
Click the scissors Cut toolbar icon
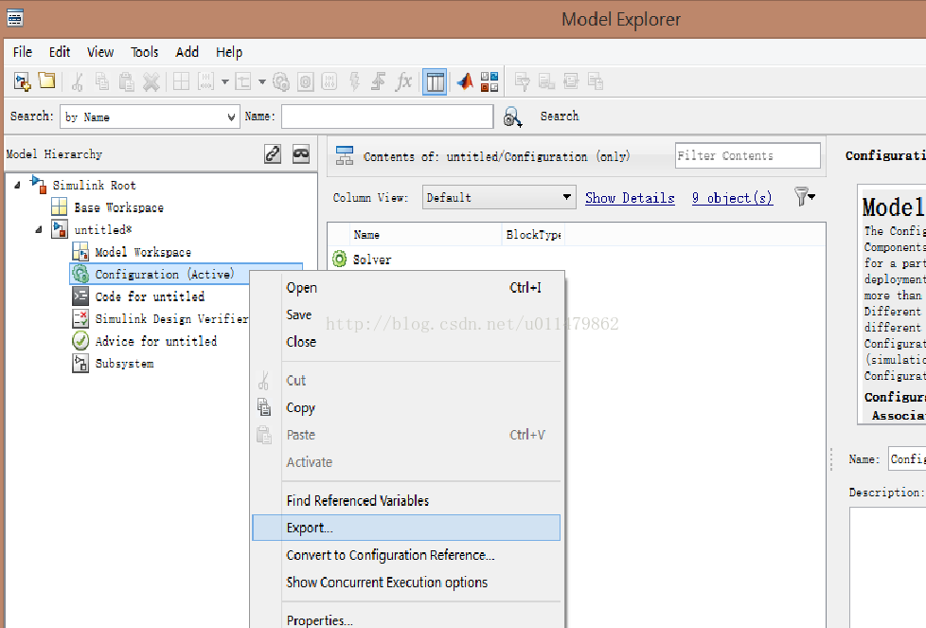78,81
